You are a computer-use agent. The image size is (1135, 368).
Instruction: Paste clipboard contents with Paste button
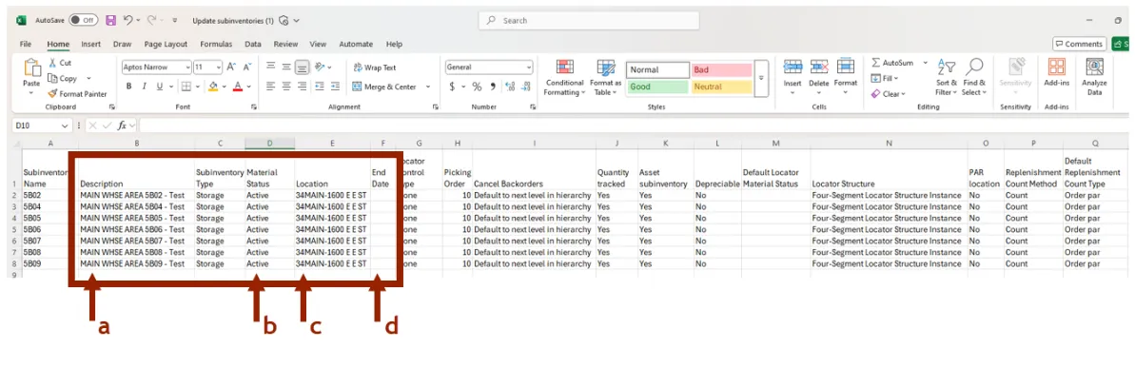[31, 76]
